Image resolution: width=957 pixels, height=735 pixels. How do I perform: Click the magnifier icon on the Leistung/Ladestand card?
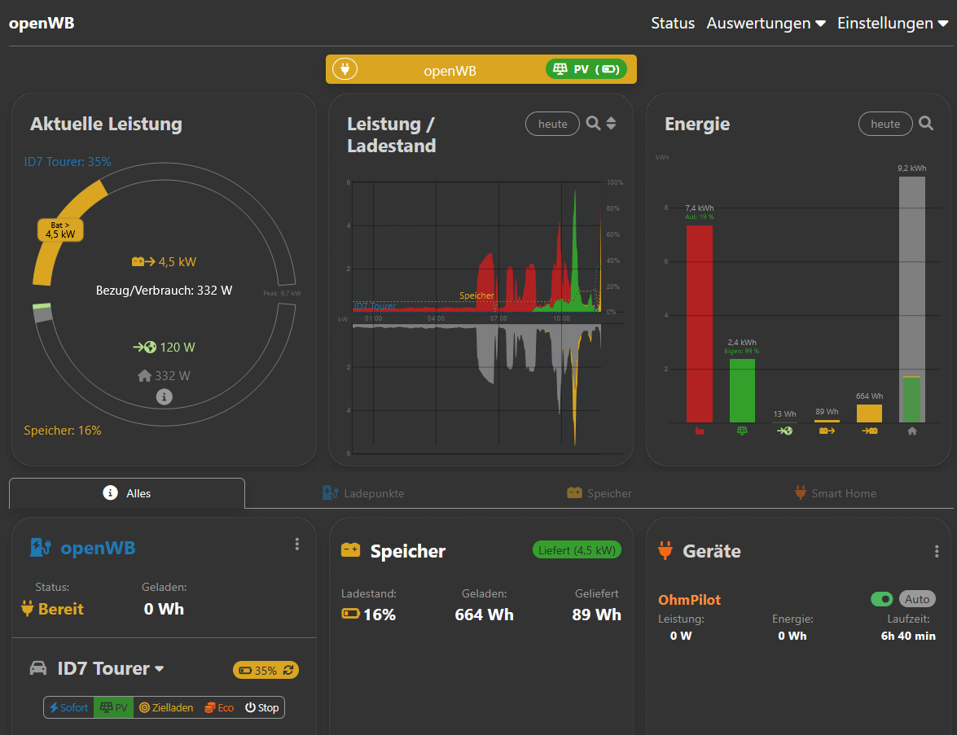593,124
